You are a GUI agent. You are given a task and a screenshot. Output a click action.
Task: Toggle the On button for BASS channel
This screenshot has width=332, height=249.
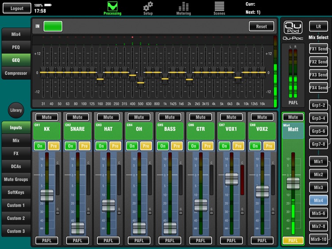pyautogui.click(x=163, y=146)
